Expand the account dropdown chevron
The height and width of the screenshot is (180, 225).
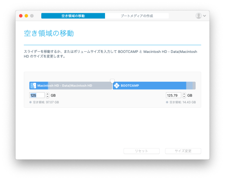204,16
